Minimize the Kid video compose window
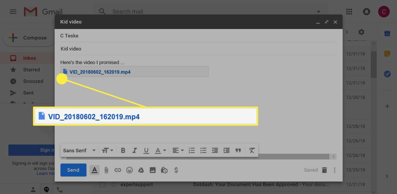This screenshot has width=397, height=194. point(318,22)
